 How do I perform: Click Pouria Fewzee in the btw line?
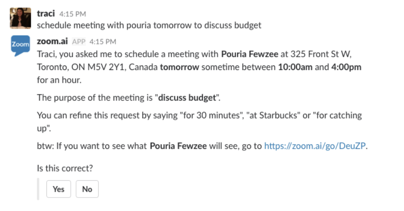[x=178, y=146]
